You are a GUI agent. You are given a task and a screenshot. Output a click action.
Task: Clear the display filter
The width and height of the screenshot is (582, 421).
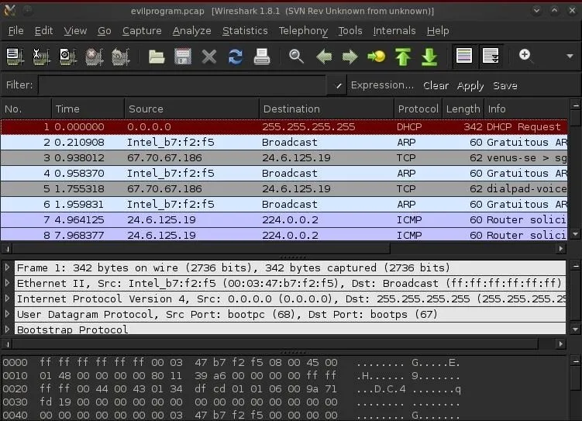[436, 85]
